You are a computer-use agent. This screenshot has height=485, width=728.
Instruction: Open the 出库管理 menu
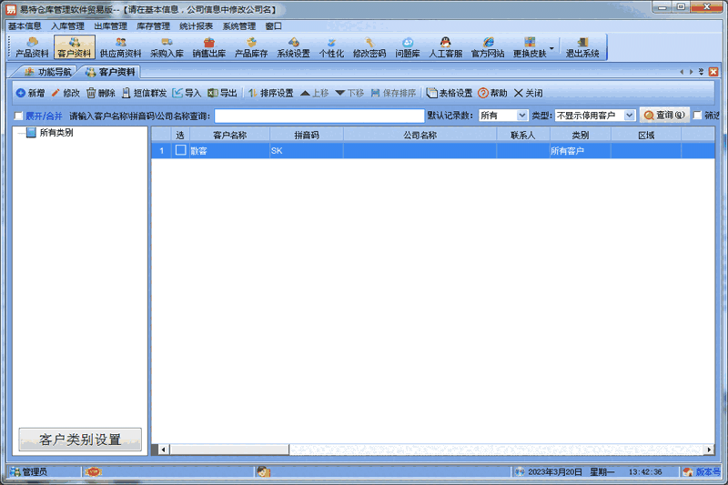click(110, 26)
